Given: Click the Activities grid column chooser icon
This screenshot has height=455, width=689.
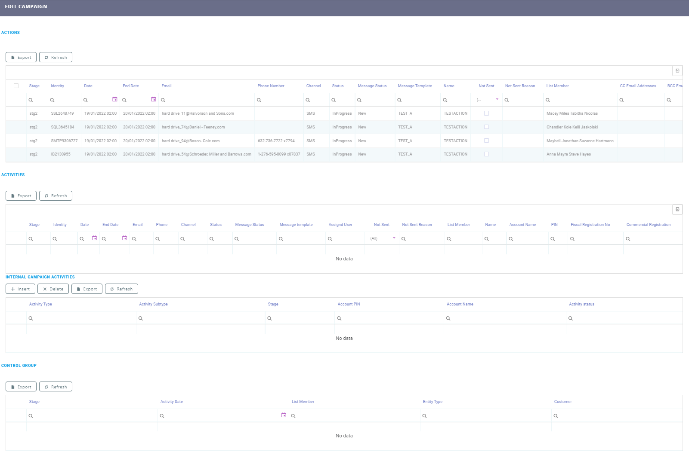Looking at the screenshot, I should [677, 210].
